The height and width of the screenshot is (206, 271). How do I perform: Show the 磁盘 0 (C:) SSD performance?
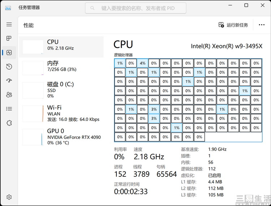pos(61,89)
